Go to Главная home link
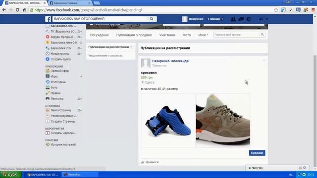Screen dimensions: 317x178 pyautogui.click(x=214, y=19)
